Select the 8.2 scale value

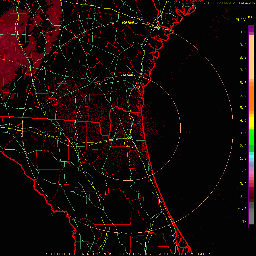tap(243, 57)
